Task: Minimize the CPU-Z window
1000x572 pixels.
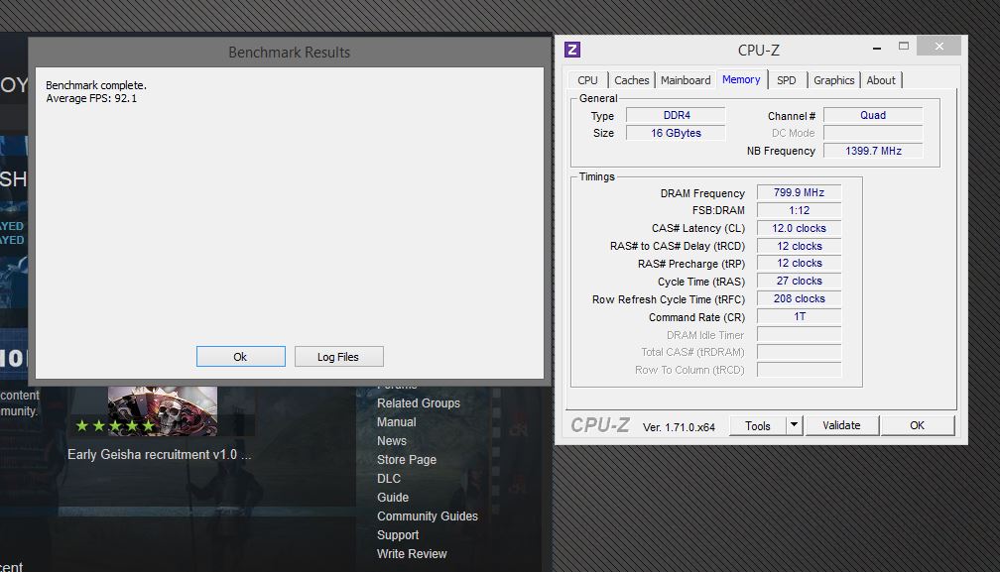Action: tap(877, 48)
